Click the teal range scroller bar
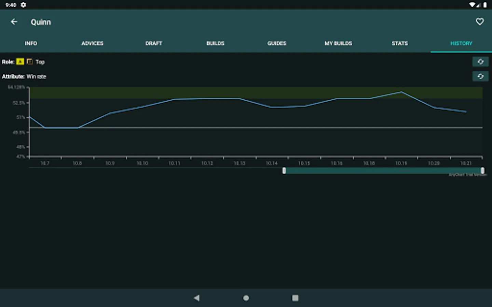 [383, 171]
